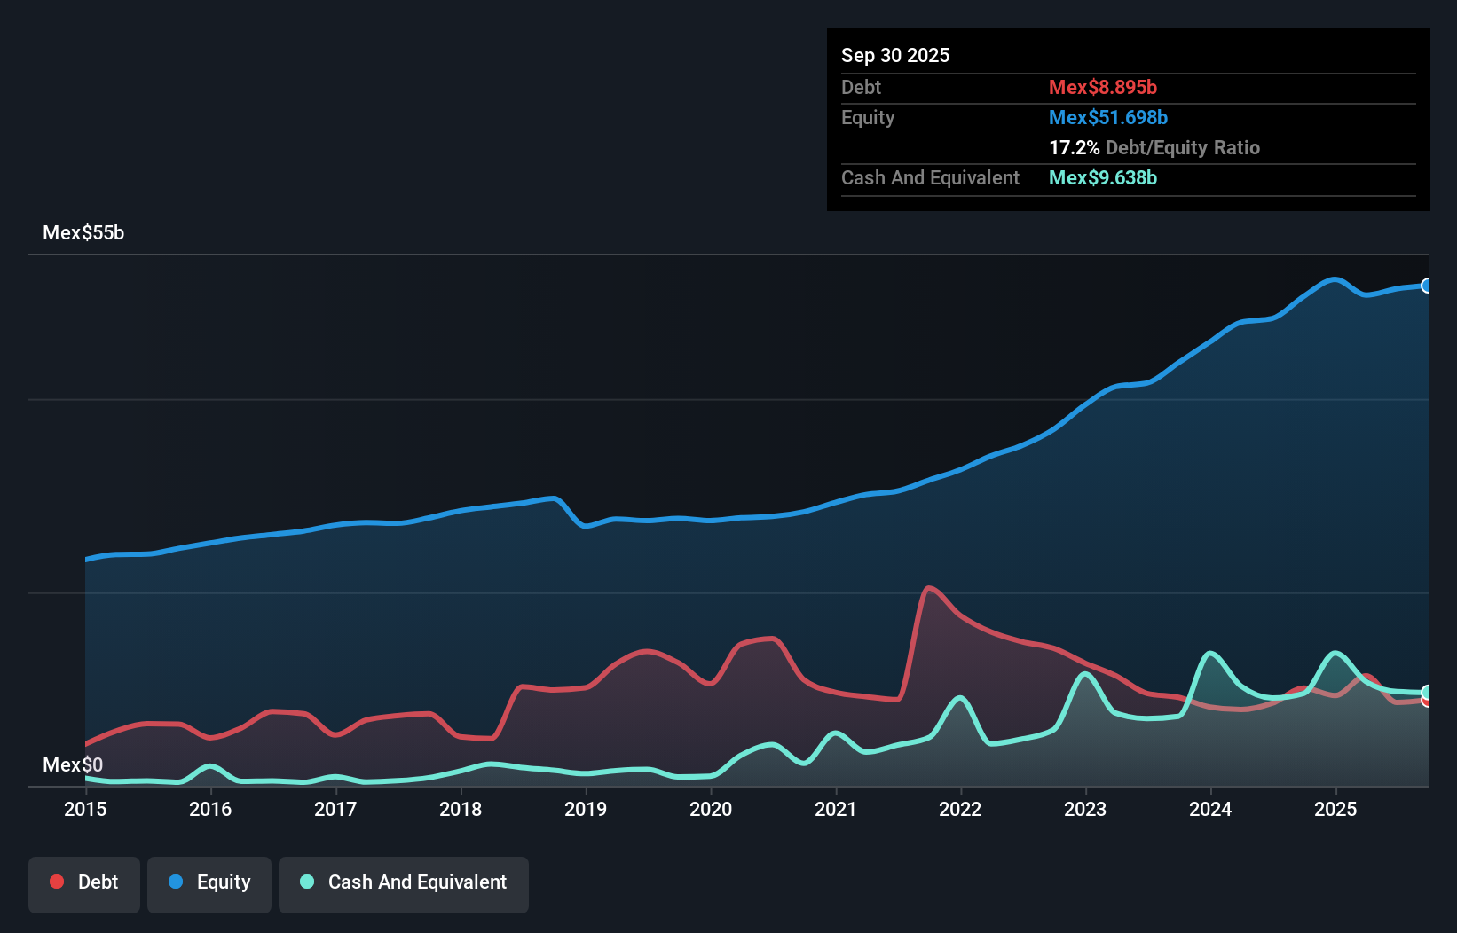Click the Equity endpoint marker on the chart
Viewport: 1457px width, 933px height.
(1427, 286)
